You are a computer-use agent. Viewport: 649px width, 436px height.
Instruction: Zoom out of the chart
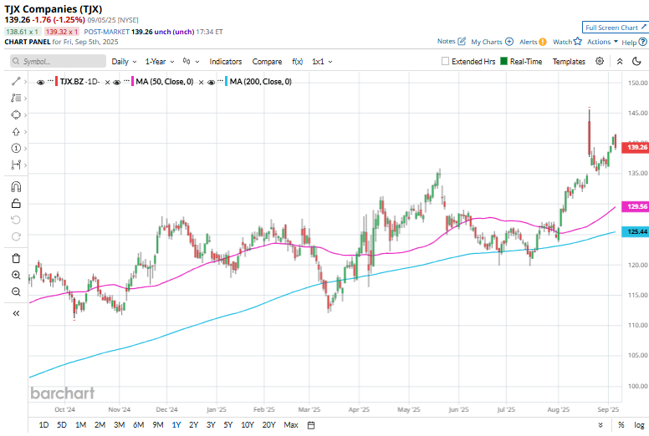(16, 292)
